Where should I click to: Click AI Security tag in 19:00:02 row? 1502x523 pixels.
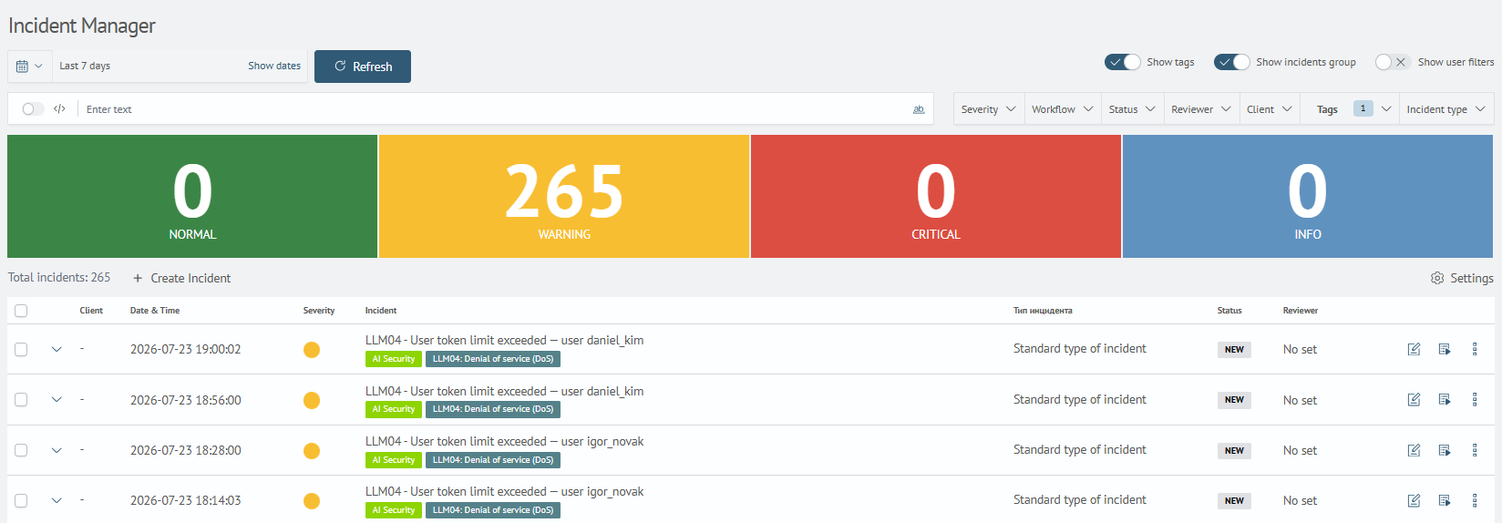[394, 359]
